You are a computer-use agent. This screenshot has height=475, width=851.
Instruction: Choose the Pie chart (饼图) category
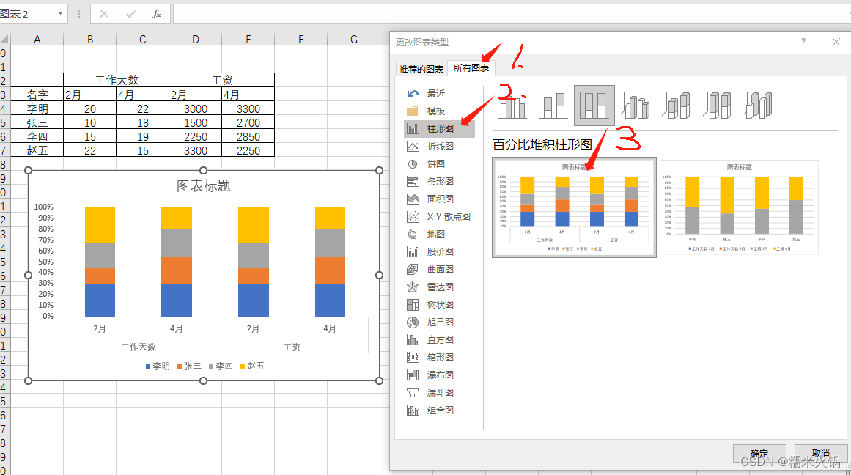436,164
